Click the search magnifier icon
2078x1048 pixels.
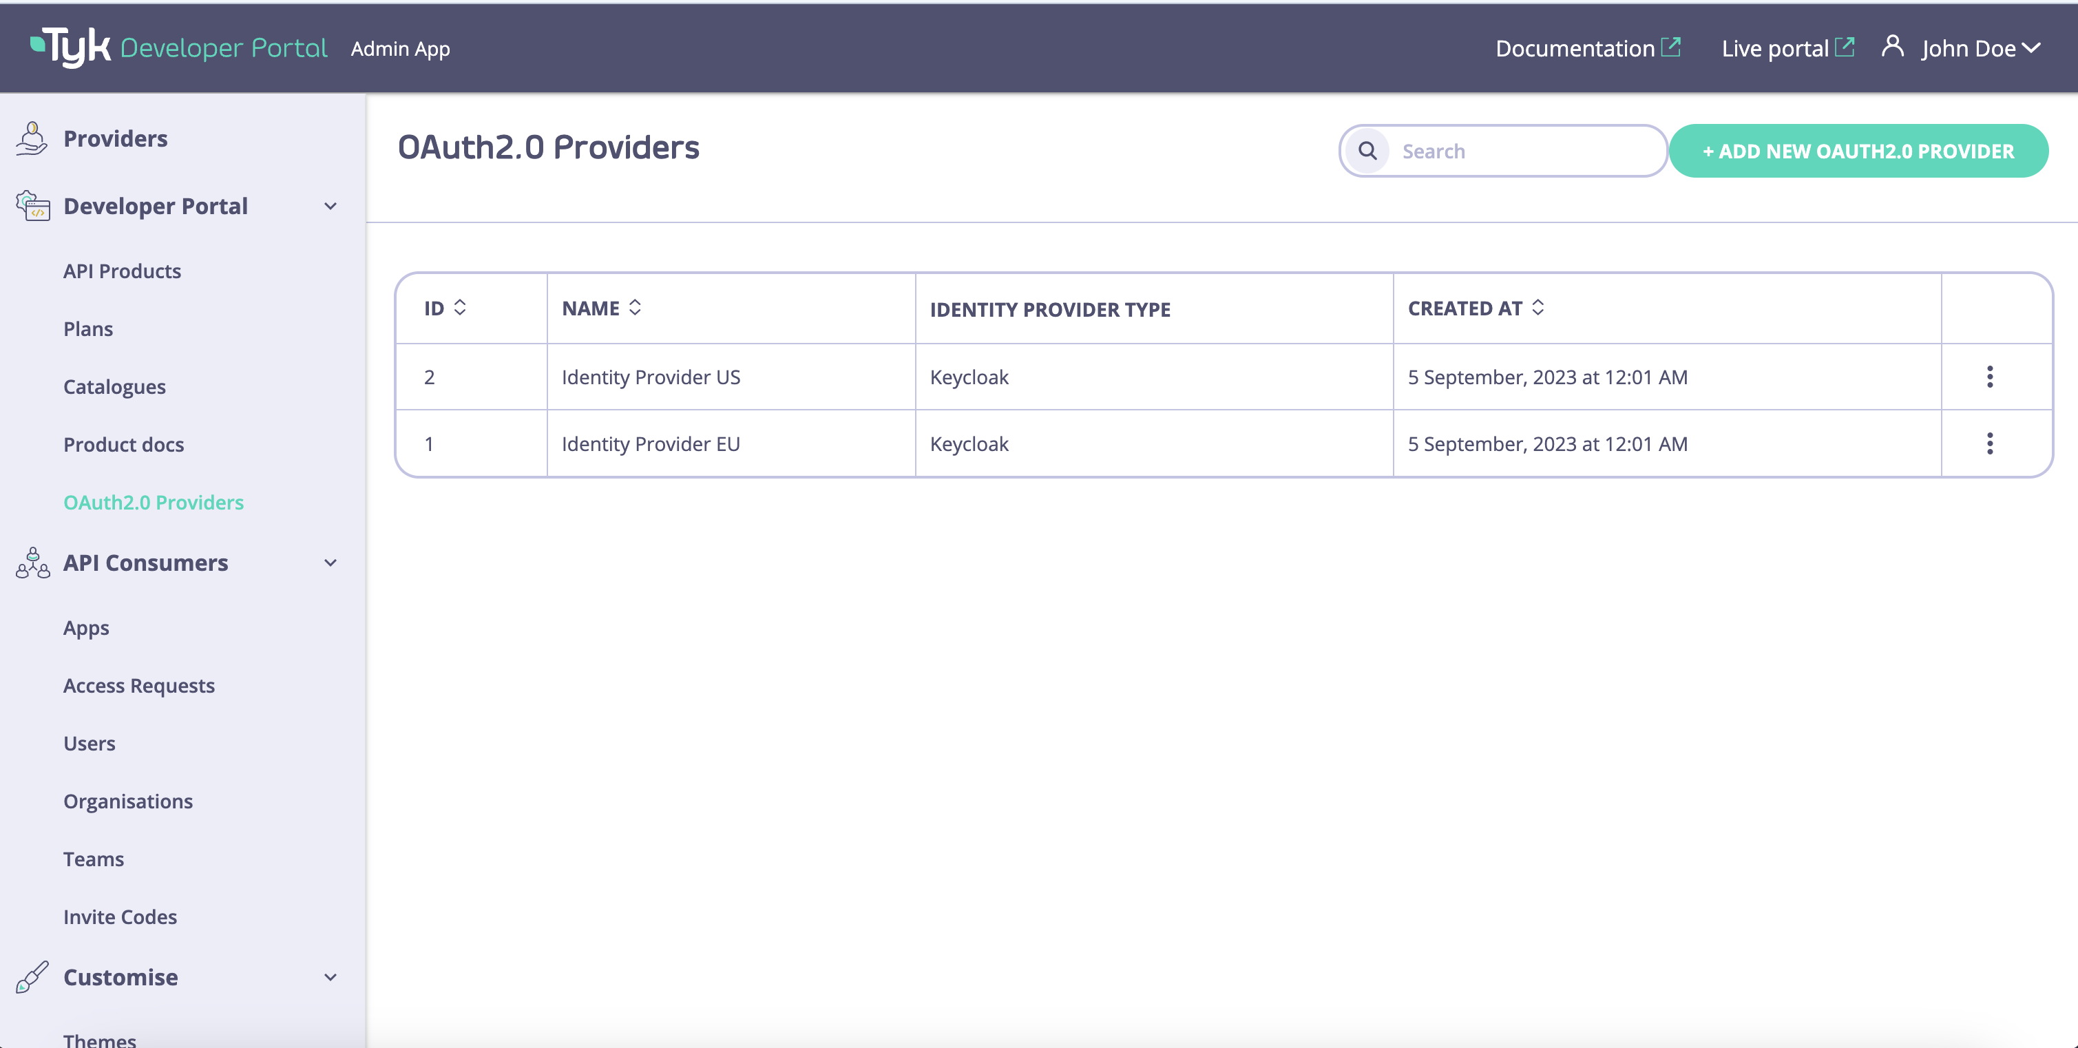coord(1367,151)
